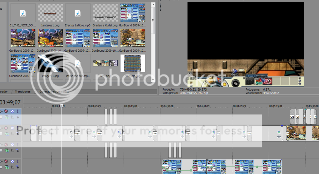The image size is (319, 174).
Task: Switch to the partly hidden Explorador tab
Action: click(4, 92)
